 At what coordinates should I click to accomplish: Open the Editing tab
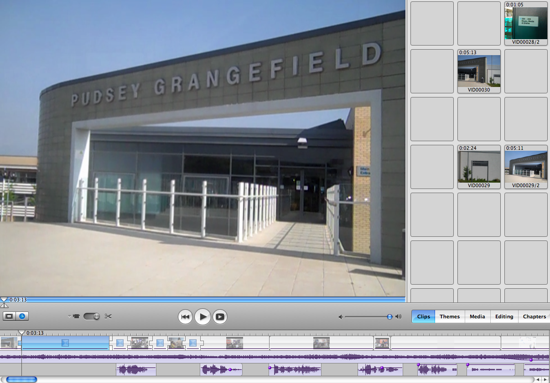(x=504, y=317)
